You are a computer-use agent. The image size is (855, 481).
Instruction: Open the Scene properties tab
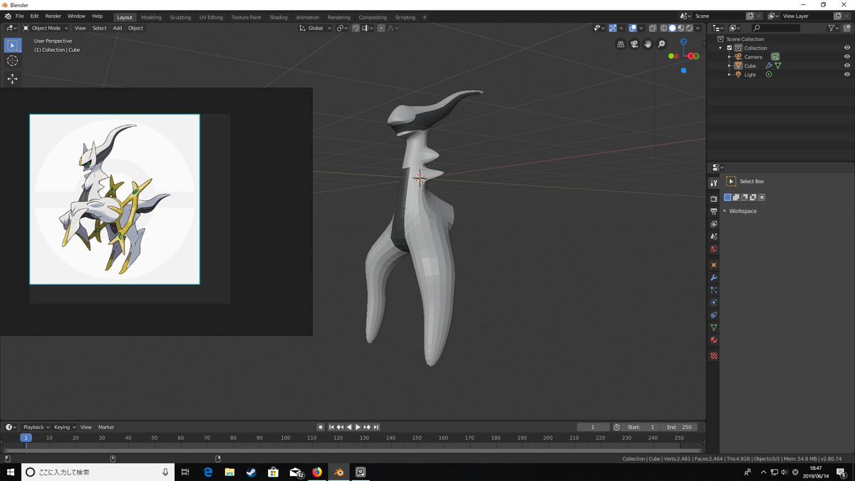point(714,236)
